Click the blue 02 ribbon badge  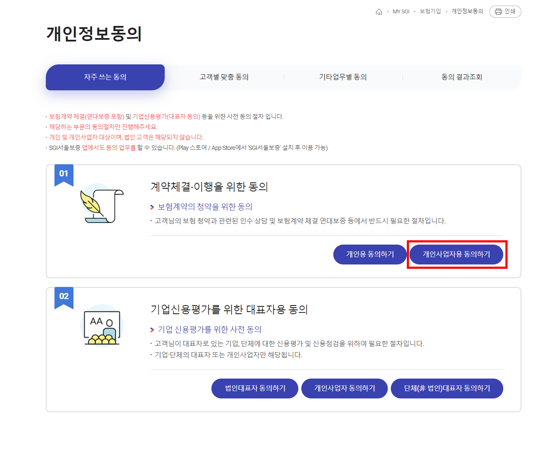64,297
